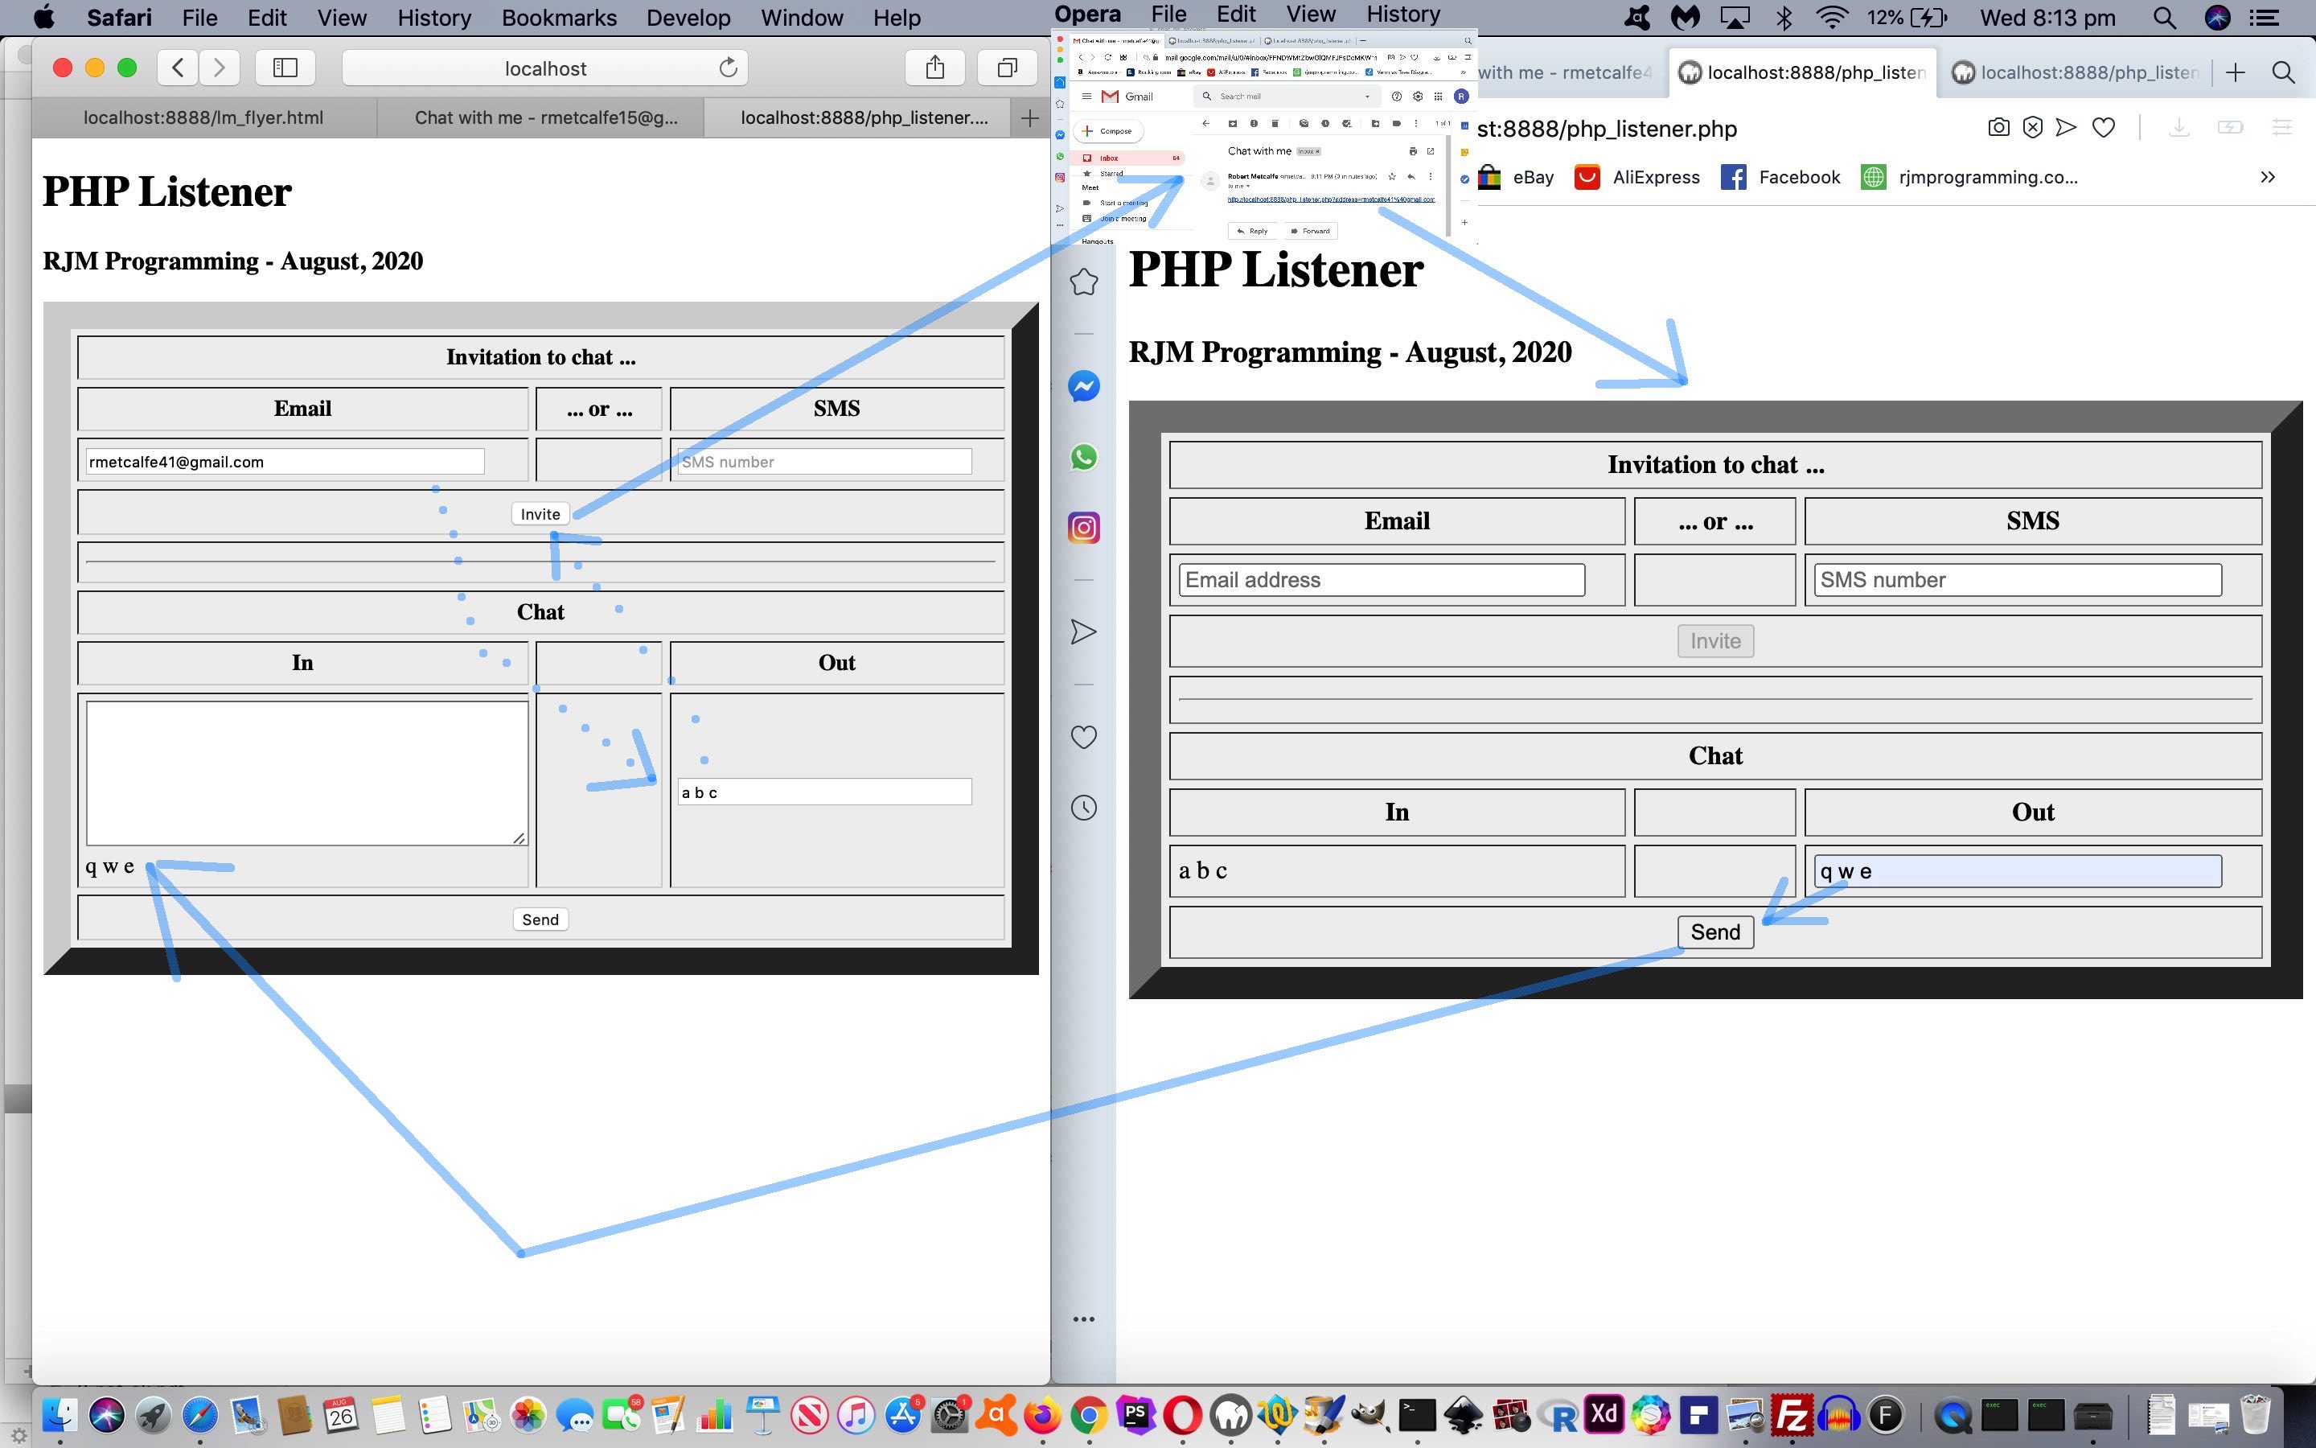Screen dimensions: 2316x1448
Task: Click Safari share icon
Action: [935, 67]
